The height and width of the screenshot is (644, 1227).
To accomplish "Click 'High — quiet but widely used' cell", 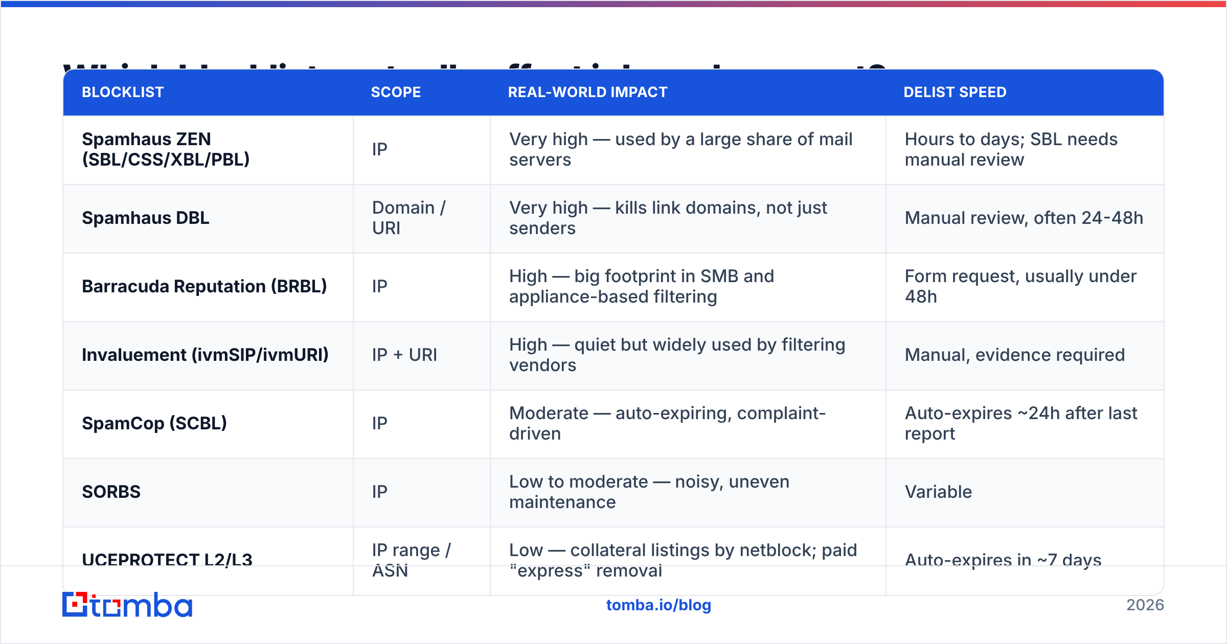I will [x=688, y=355].
